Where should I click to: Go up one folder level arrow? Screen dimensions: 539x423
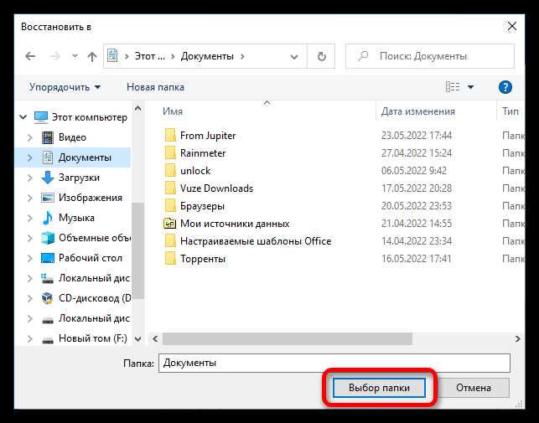coord(91,56)
